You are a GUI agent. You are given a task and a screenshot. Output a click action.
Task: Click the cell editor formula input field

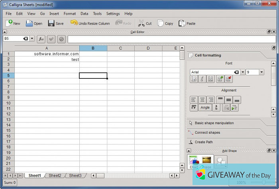(x=171, y=39)
